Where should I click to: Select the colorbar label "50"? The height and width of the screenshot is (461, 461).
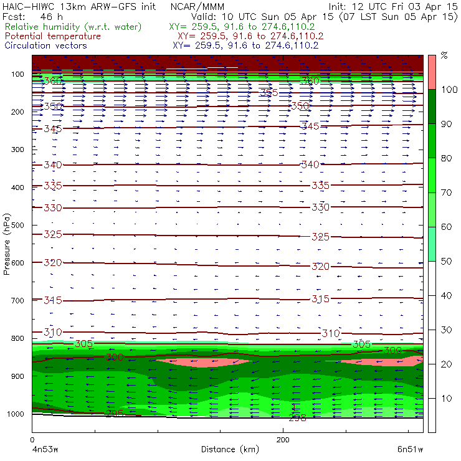[x=446, y=262]
